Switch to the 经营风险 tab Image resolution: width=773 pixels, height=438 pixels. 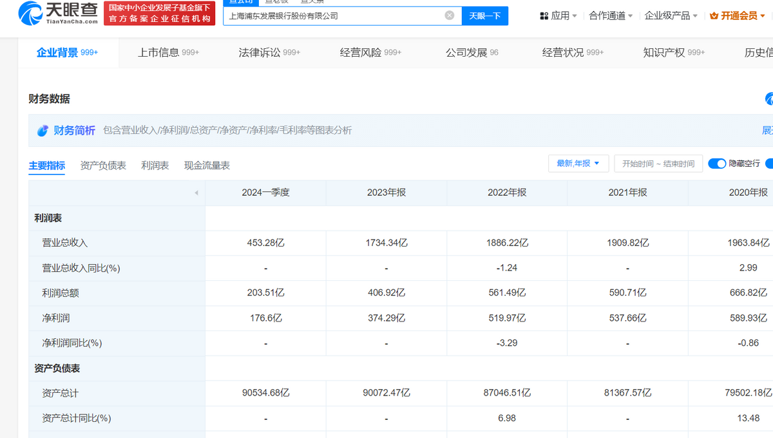(370, 53)
